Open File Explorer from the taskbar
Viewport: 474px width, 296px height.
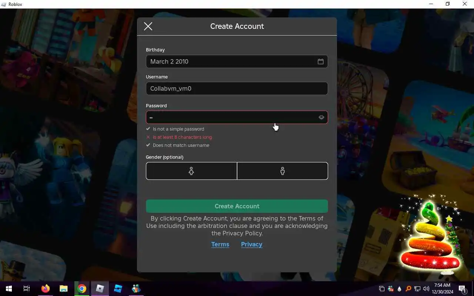click(x=63, y=289)
